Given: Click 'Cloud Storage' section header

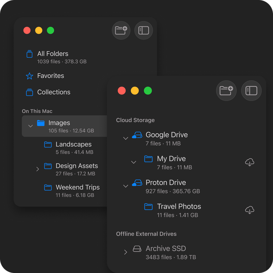Looking at the screenshot, I should (135, 120).
